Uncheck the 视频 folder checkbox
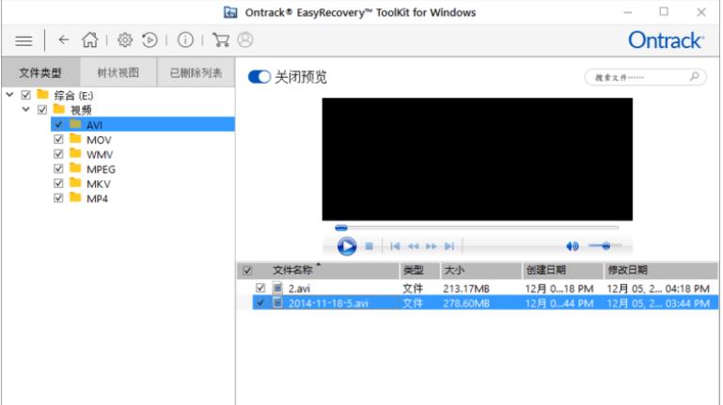Image resolution: width=723 pixels, height=405 pixels. point(42,110)
